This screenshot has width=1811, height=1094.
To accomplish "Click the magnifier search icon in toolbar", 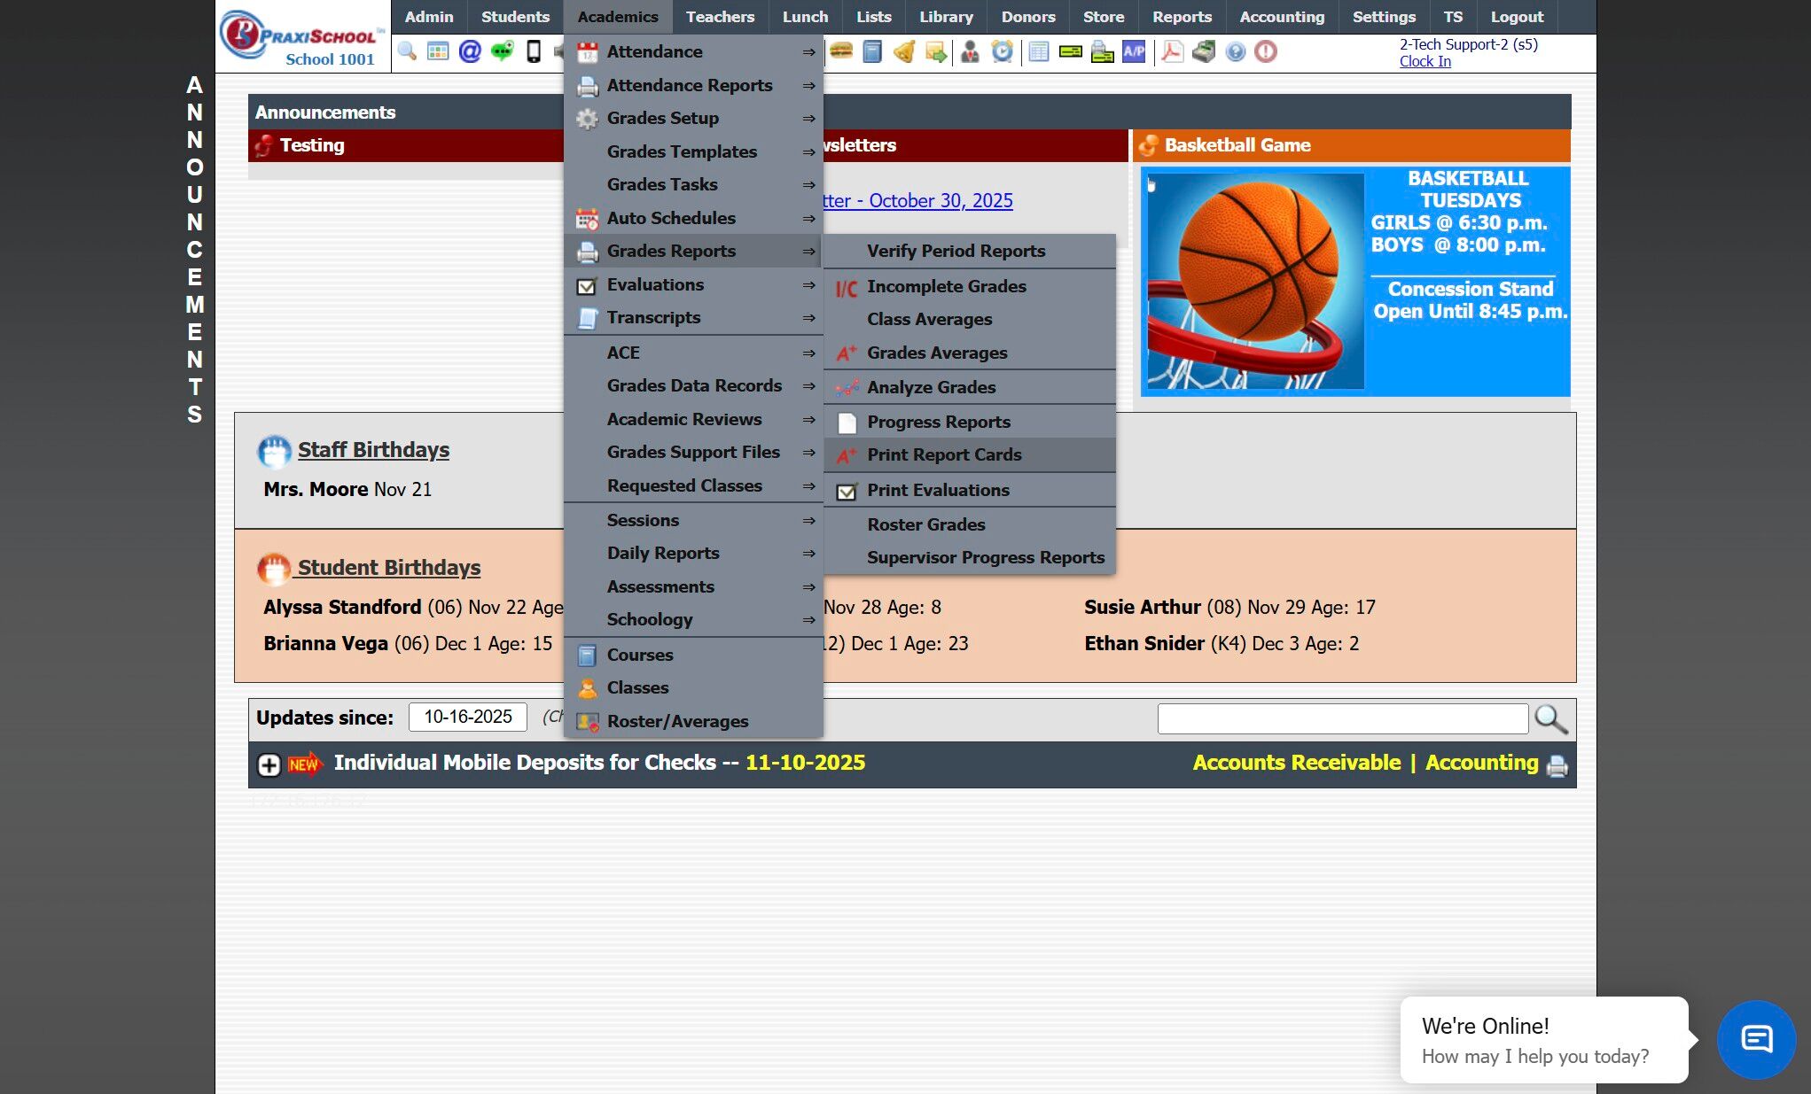I will [407, 51].
